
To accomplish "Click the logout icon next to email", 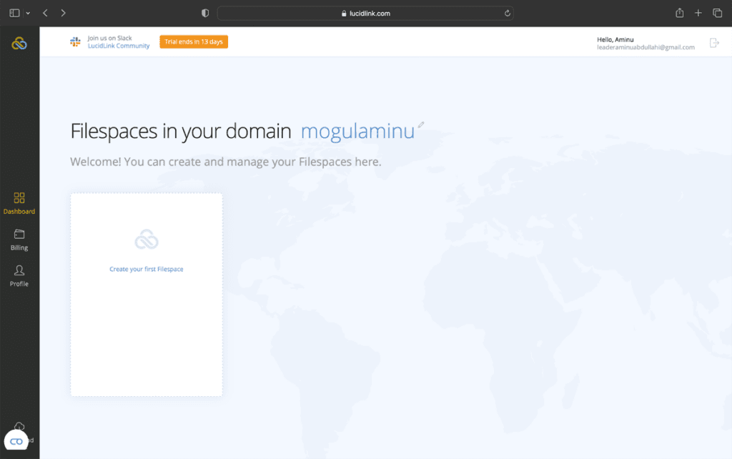I will 714,43.
